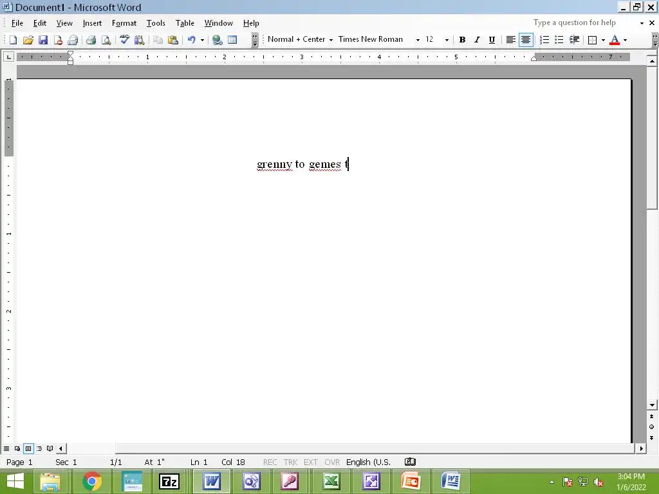659x494 pixels.
Task: Apply outside border to paragraph
Action: pos(593,40)
